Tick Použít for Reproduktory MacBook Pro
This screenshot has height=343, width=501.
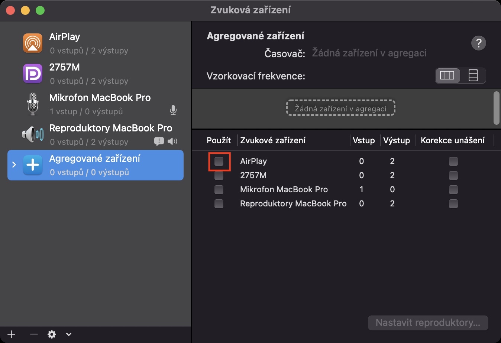pos(219,203)
